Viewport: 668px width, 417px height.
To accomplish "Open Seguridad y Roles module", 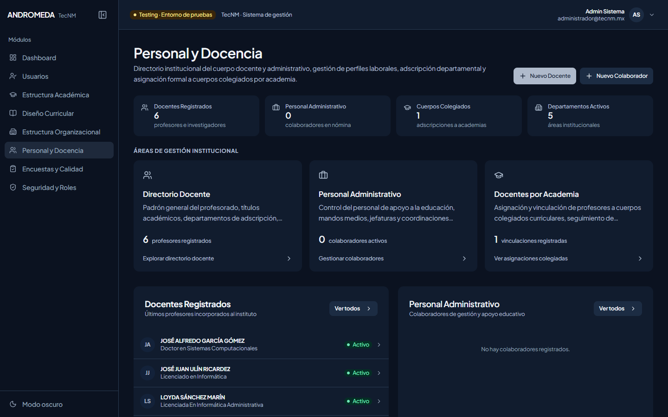I will (x=59, y=187).
